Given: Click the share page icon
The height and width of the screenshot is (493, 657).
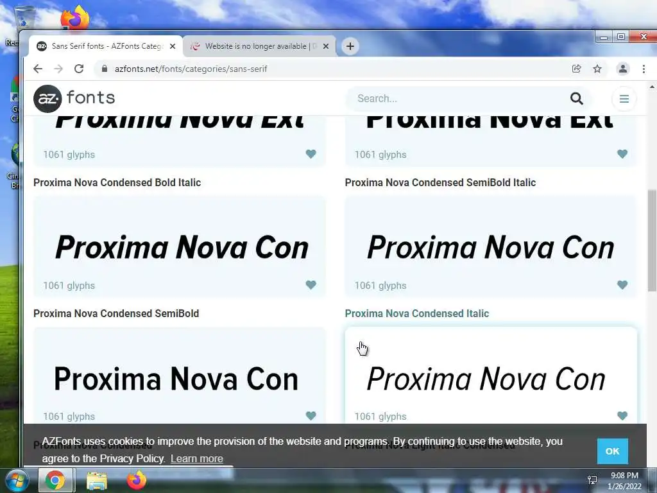Looking at the screenshot, I should point(577,69).
